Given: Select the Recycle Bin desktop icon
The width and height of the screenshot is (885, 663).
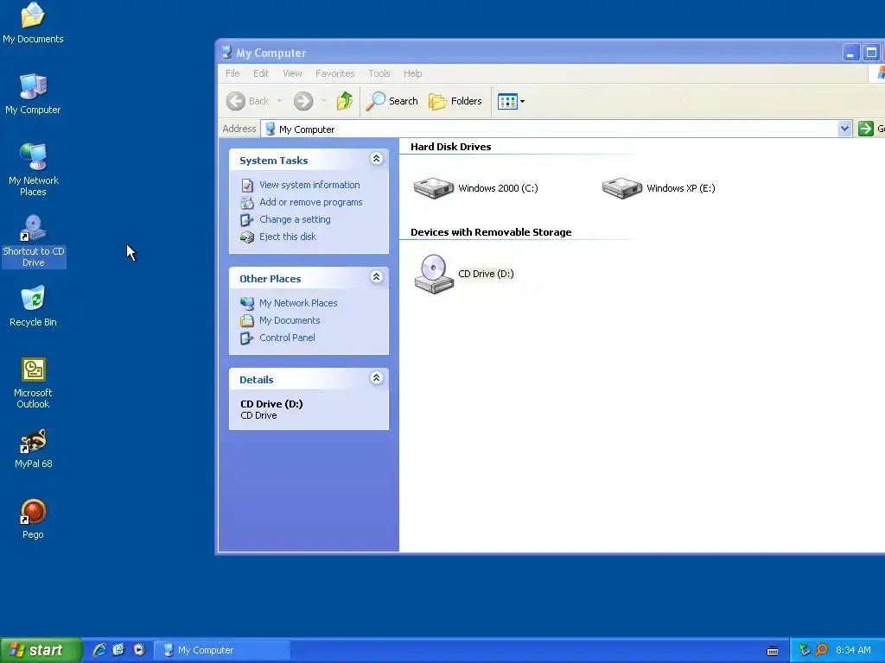Looking at the screenshot, I should [x=33, y=306].
